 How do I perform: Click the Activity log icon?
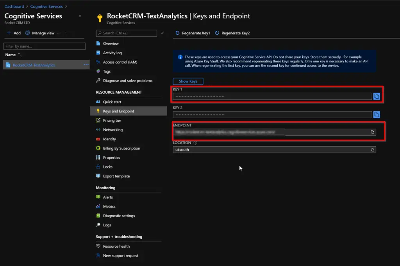[98, 53]
